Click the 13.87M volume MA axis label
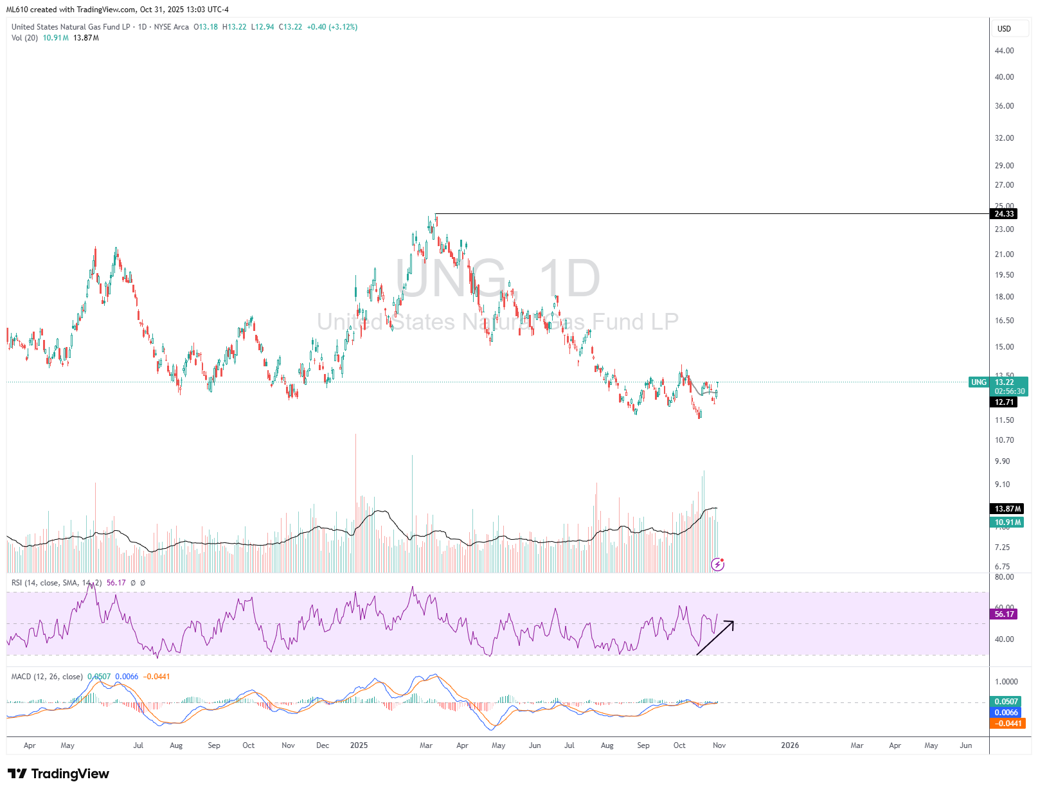The image size is (1038, 793). pyautogui.click(x=1008, y=509)
